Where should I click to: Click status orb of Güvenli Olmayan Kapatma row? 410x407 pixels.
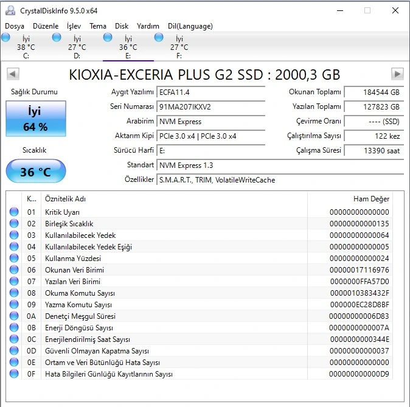tap(14, 350)
